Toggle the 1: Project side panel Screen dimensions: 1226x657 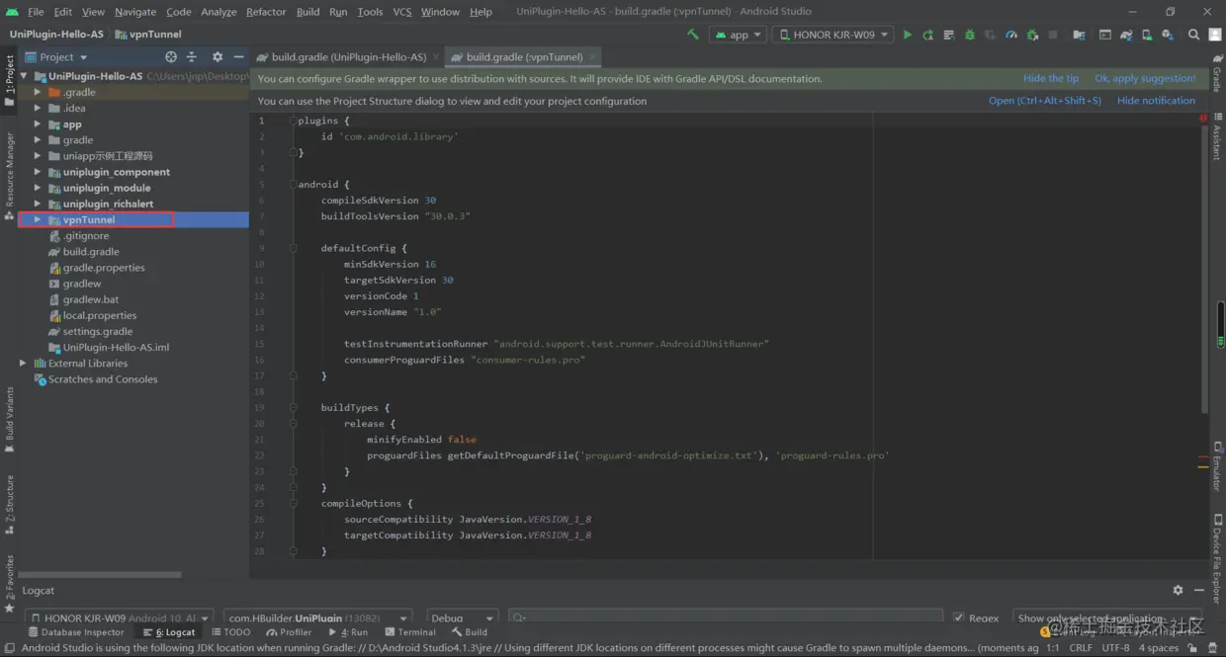(x=9, y=79)
